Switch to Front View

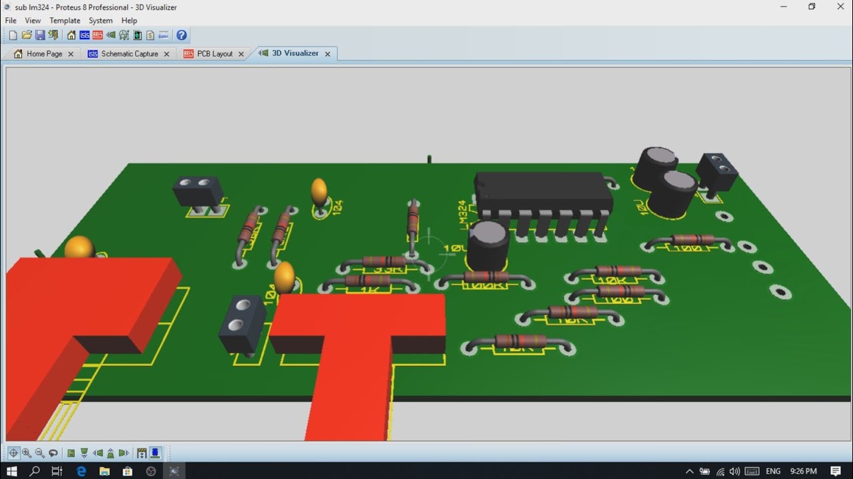pyautogui.click(x=84, y=453)
